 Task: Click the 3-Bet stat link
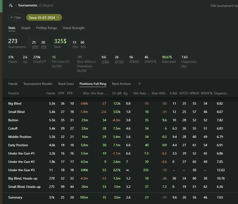tap(105, 62)
